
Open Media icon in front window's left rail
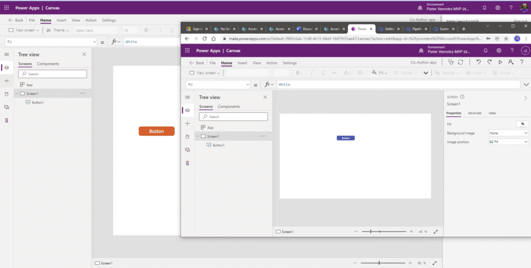pos(188,150)
